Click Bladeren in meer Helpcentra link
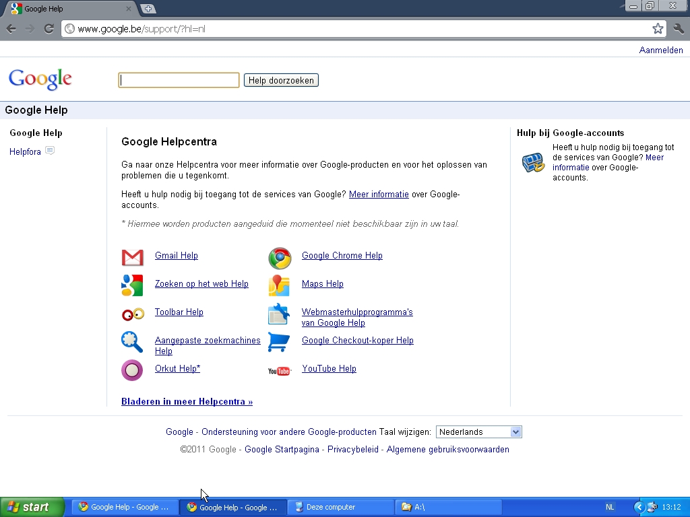 click(x=187, y=401)
